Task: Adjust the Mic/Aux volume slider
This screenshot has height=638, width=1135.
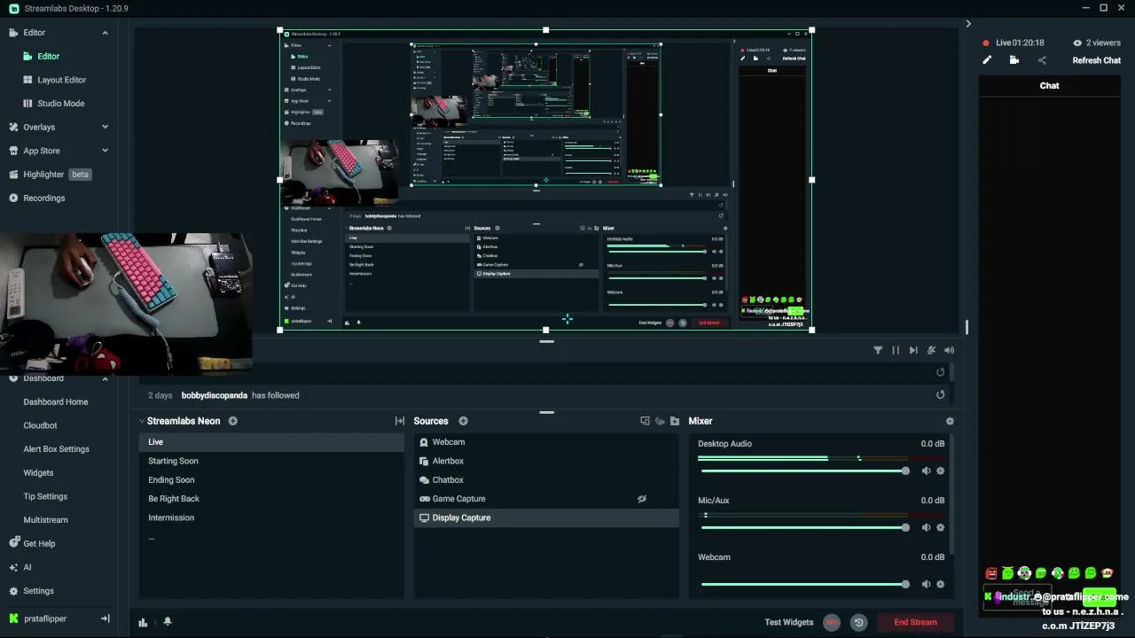Action: 803,527
